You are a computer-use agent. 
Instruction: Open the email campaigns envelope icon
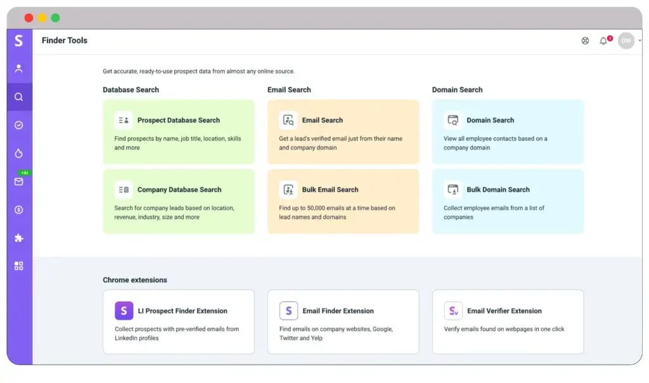18,181
